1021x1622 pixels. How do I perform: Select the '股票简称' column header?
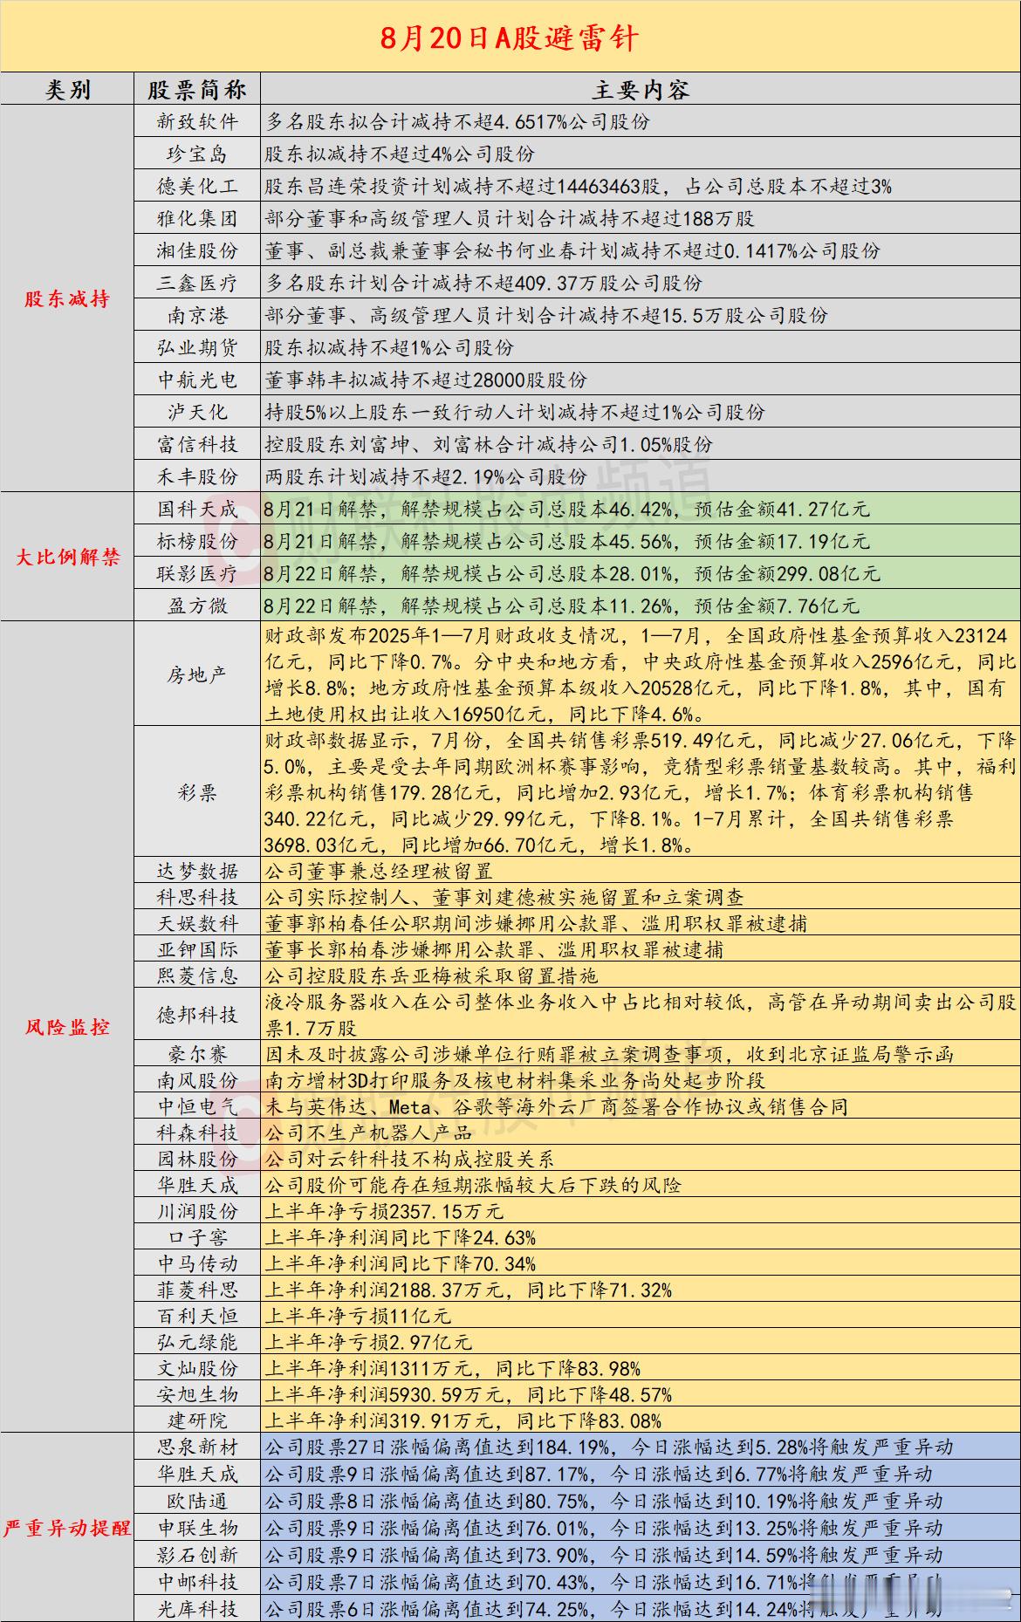pyautogui.click(x=197, y=90)
